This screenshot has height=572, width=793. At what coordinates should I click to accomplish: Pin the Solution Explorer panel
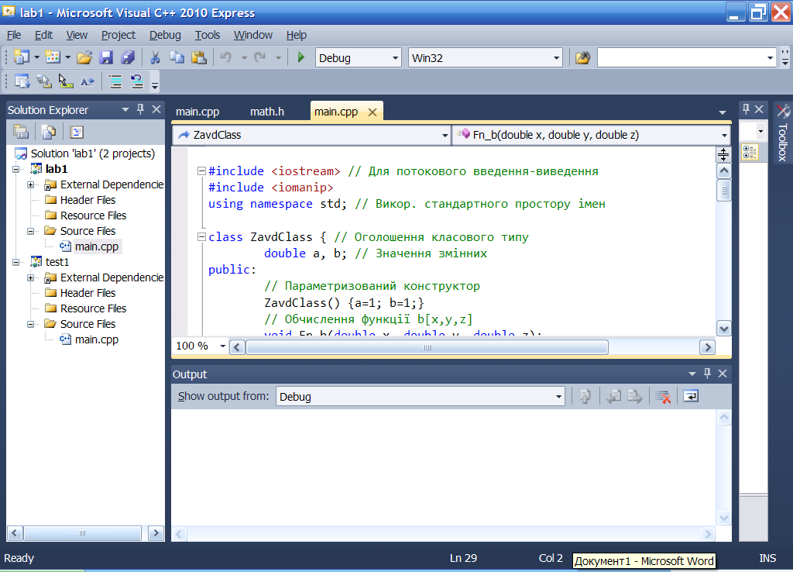[141, 109]
